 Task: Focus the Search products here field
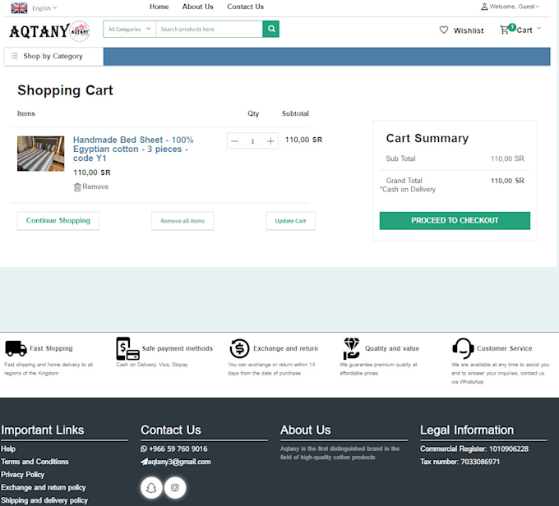coord(210,30)
